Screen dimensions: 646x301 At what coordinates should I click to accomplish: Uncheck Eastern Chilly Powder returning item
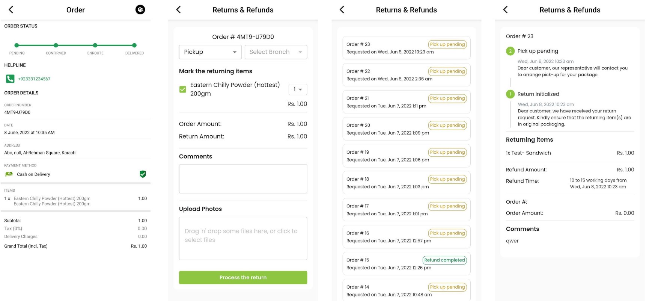[x=183, y=89]
